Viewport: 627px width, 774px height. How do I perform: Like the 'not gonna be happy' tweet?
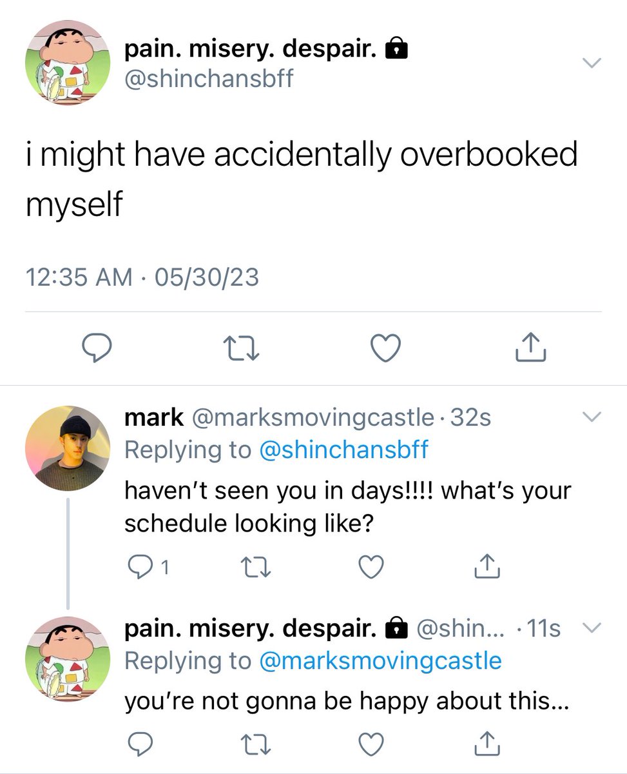[371, 744]
